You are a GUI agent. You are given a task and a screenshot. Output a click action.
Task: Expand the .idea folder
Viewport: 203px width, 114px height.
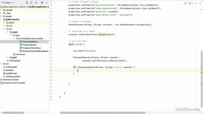(1, 13)
